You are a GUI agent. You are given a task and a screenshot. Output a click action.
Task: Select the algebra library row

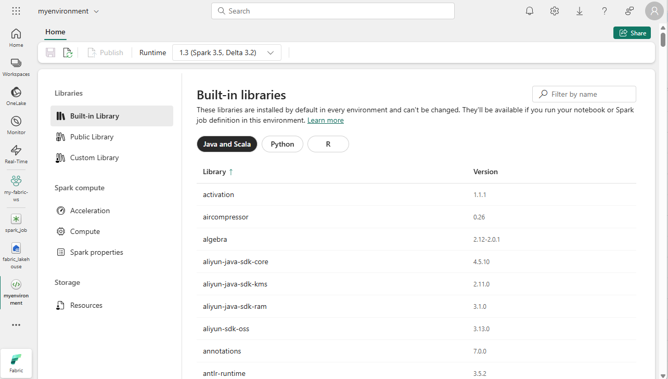416,239
